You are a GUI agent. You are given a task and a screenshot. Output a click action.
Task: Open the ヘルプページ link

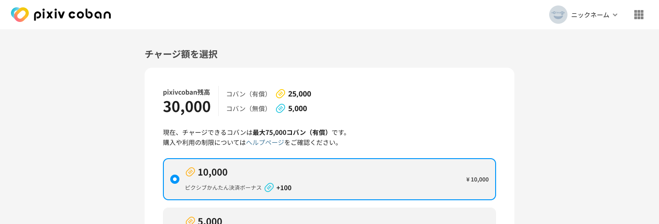[265, 142]
